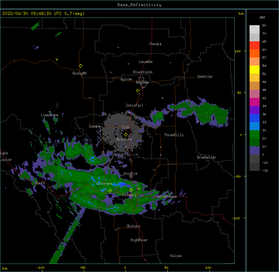Click the Olds city label
The image size is (279, 272).
pyautogui.click(x=126, y=127)
